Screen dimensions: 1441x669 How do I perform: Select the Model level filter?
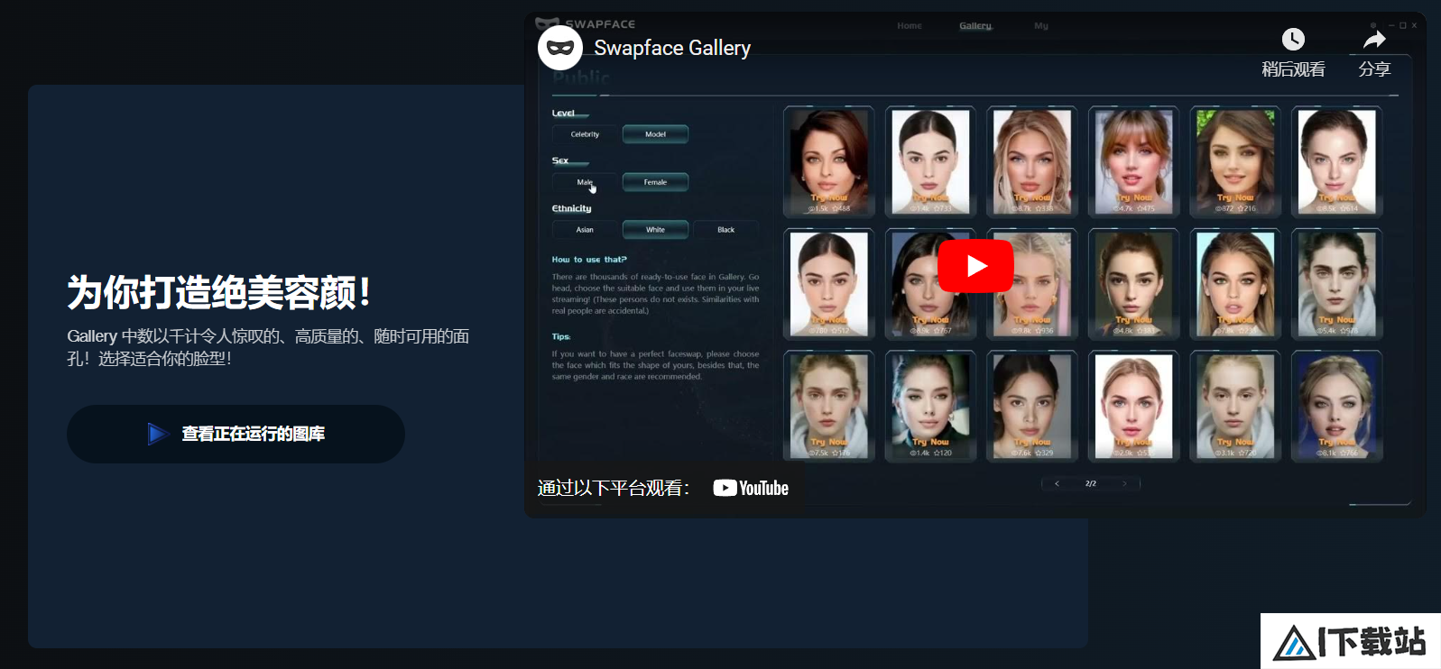click(x=655, y=134)
